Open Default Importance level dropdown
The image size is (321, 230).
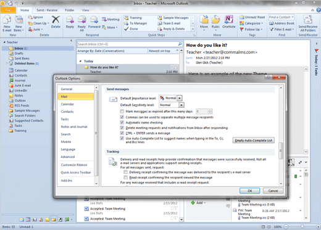[x=180, y=98]
